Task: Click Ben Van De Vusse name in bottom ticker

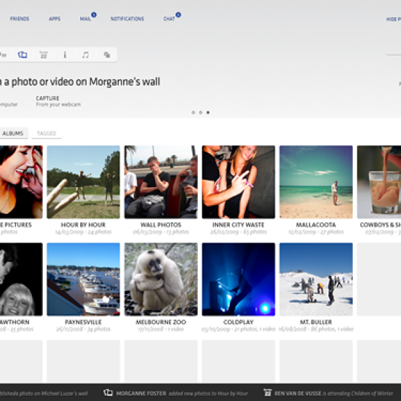Action: [297, 394]
